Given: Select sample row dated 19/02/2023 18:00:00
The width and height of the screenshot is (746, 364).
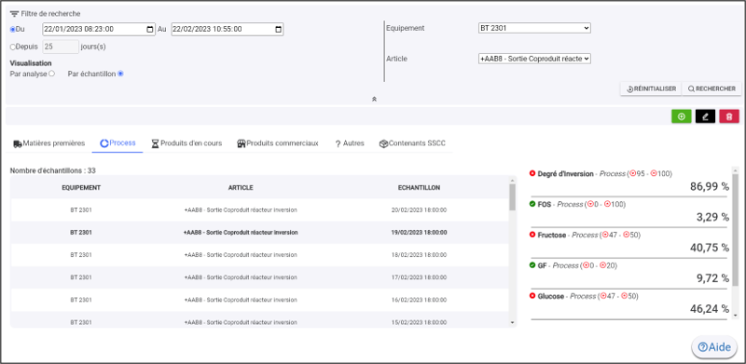Looking at the screenshot, I should [x=259, y=233].
